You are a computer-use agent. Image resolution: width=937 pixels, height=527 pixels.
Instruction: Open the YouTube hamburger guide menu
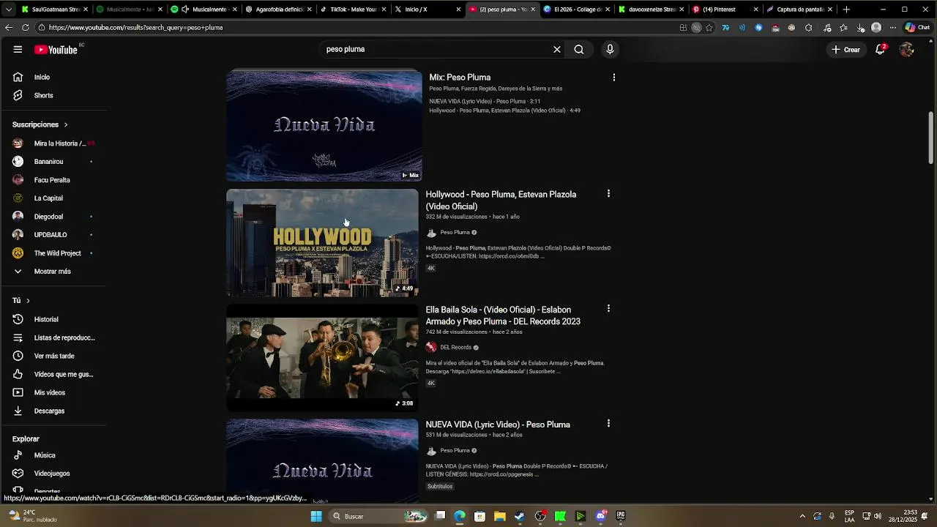[18, 50]
